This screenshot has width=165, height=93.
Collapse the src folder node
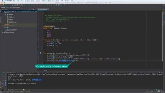point(4,27)
